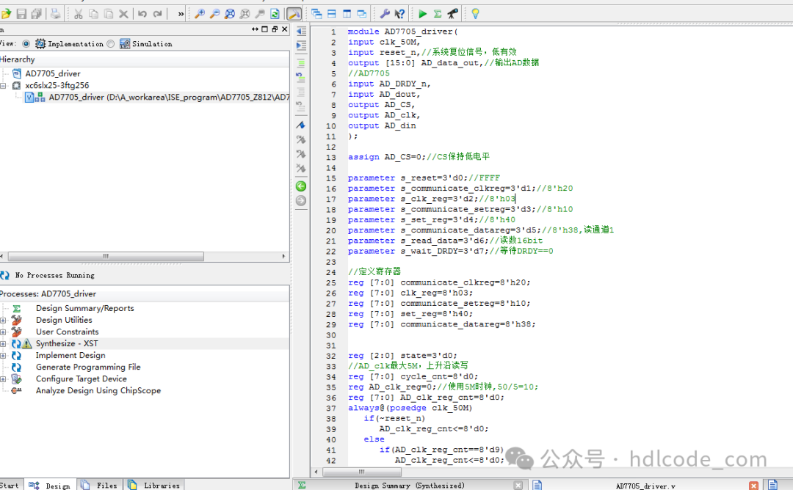Click the What's This help cursor icon
The width and height of the screenshot is (793, 490).
(399, 14)
